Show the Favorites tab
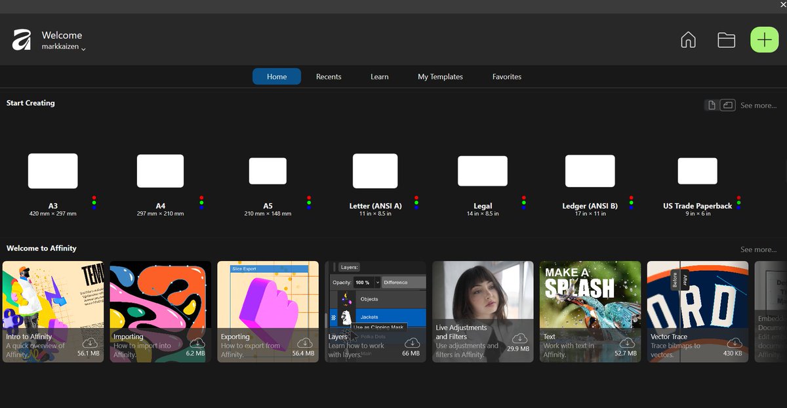The width and height of the screenshot is (787, 408). coord(507,77)
